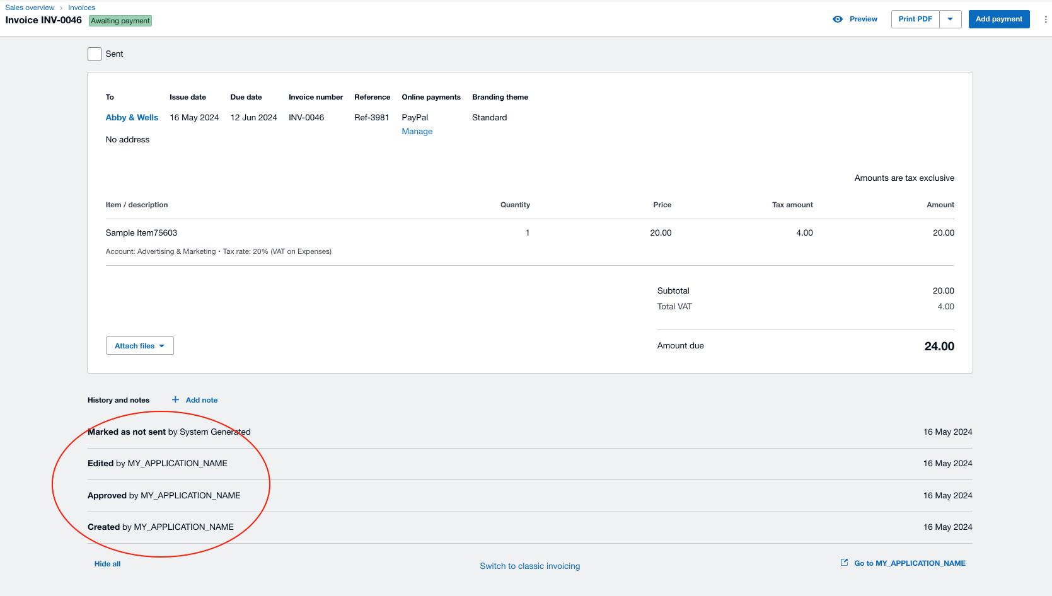Switch to classic invoicing

[x=530, y=566]
